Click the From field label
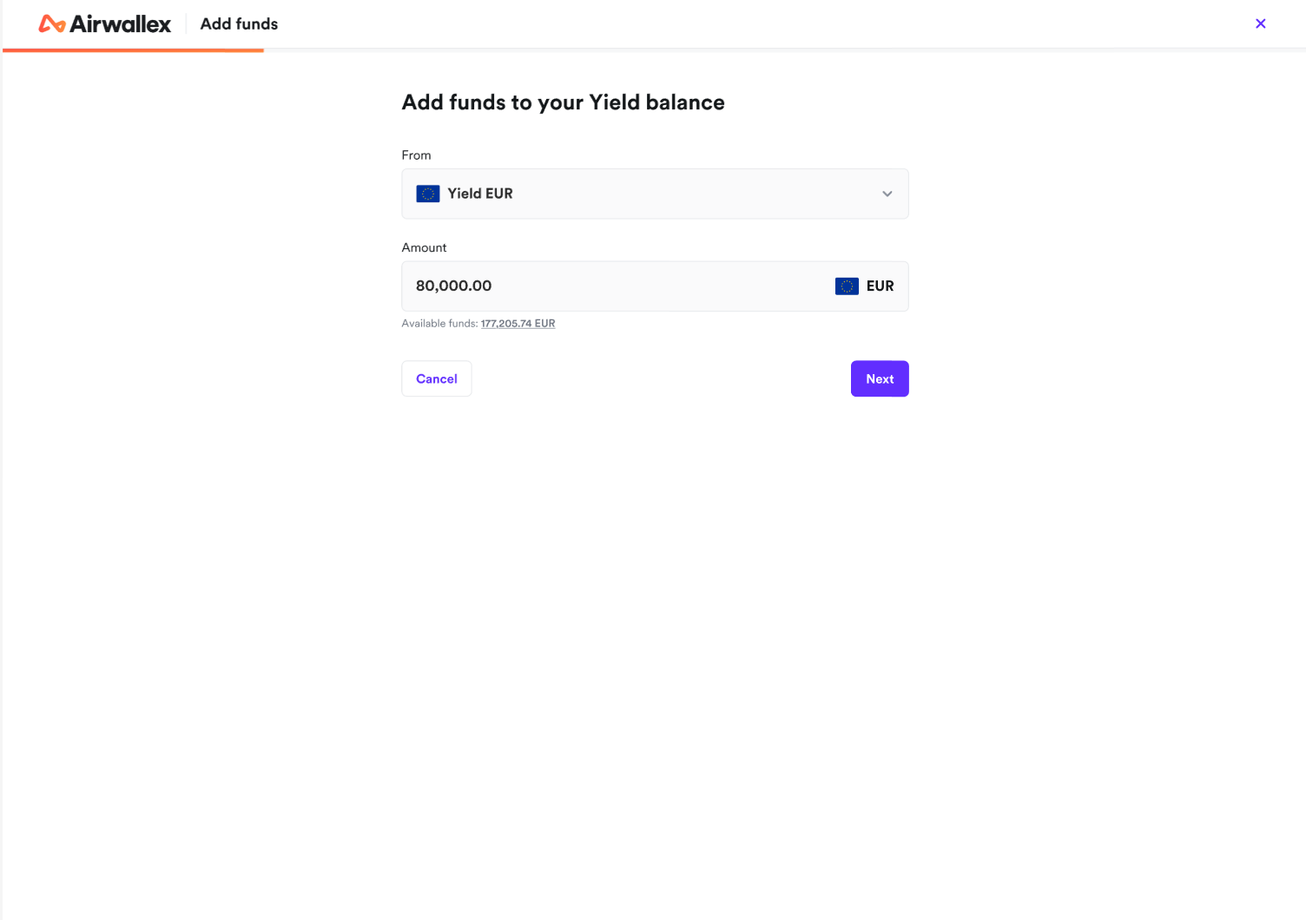The image size is (1306, 920). pos(416,155)
